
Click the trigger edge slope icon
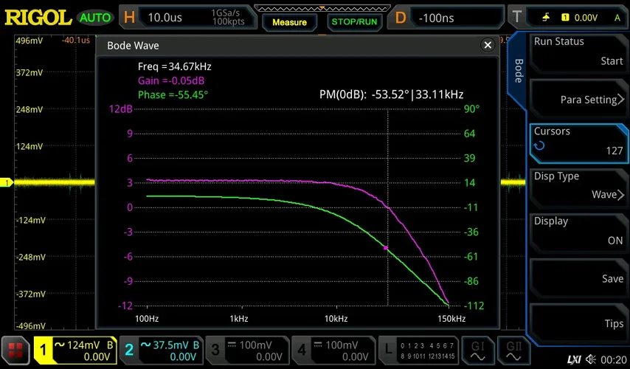point(546,17)
